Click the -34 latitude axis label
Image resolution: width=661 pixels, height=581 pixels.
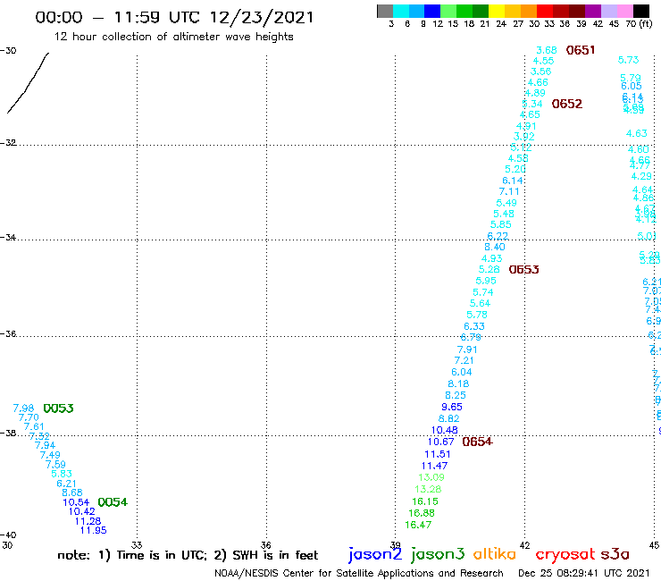pyautogui.click(x=8, y=238)
